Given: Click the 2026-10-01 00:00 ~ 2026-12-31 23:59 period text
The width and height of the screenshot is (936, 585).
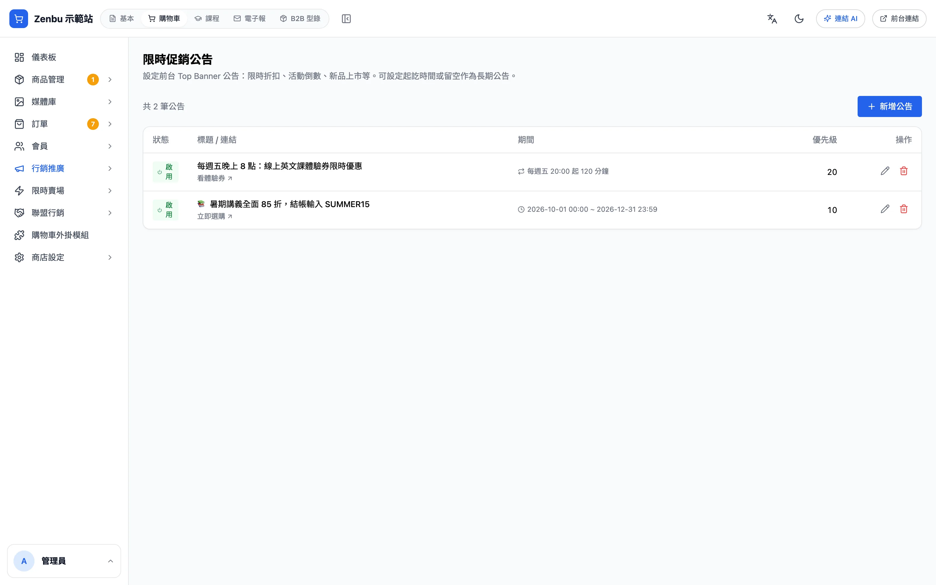Looking at the screenshot, I should (592, 209).
